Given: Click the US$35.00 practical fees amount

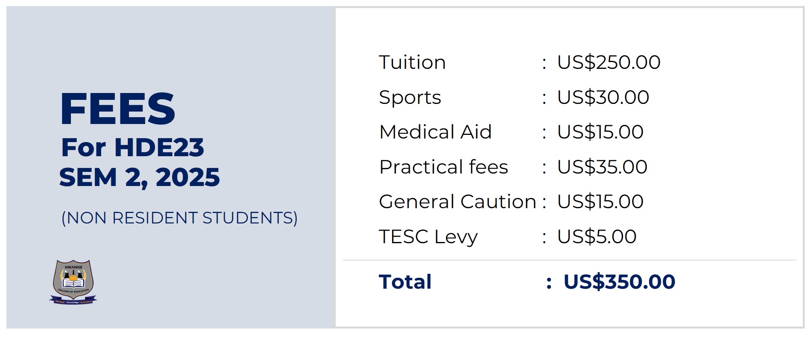Looking at the screenshot, I should 602,167.
